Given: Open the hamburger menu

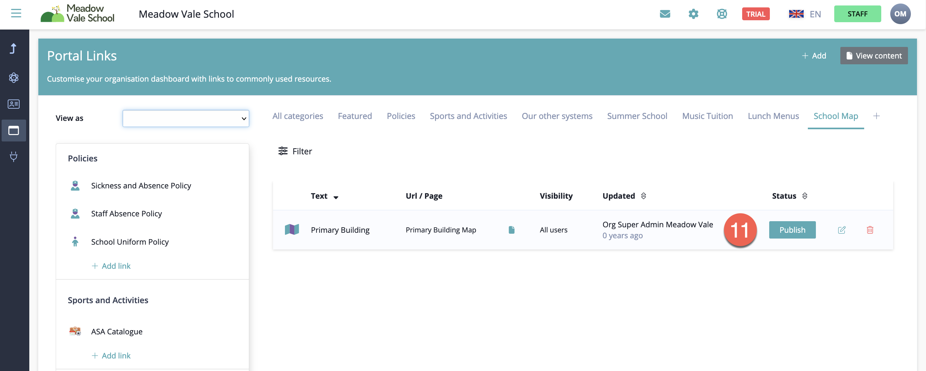Looking at the screenshot, I should (x=16, y=14).
